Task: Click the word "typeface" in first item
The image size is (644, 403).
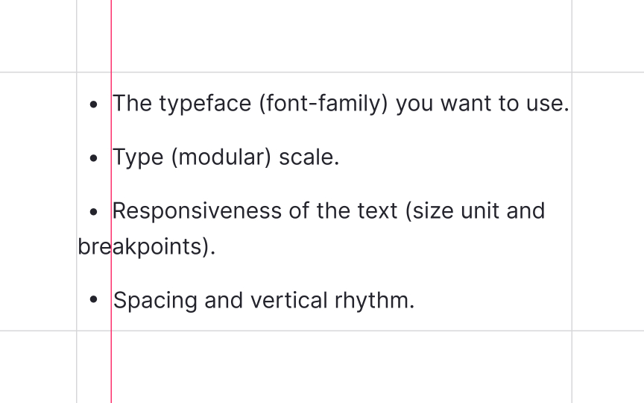Action: pyautogui.click(x=205, y=104)
